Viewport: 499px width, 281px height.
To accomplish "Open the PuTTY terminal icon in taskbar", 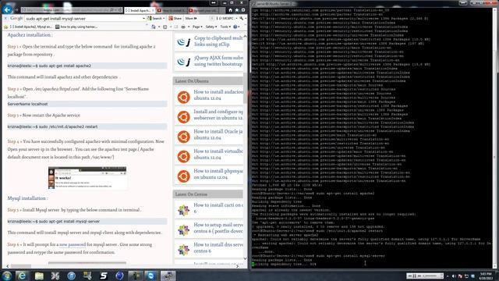I will pos(168,276).
